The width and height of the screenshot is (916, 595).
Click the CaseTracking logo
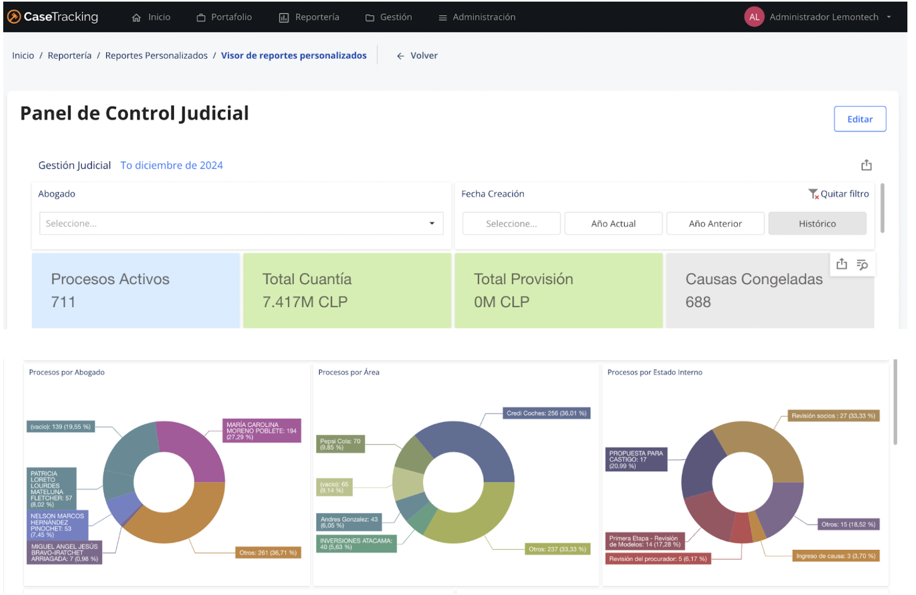click(53, 17)
